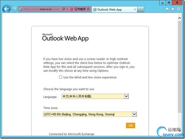Close the browser window
The image size is (185, 139).
click(177, 2)
